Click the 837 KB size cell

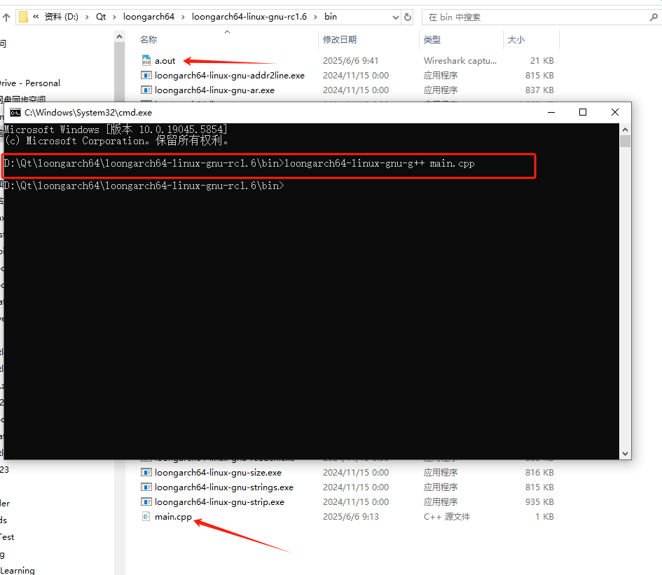click(539, 90)
